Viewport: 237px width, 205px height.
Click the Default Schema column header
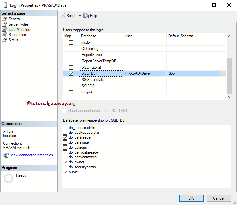click(197, 36)
